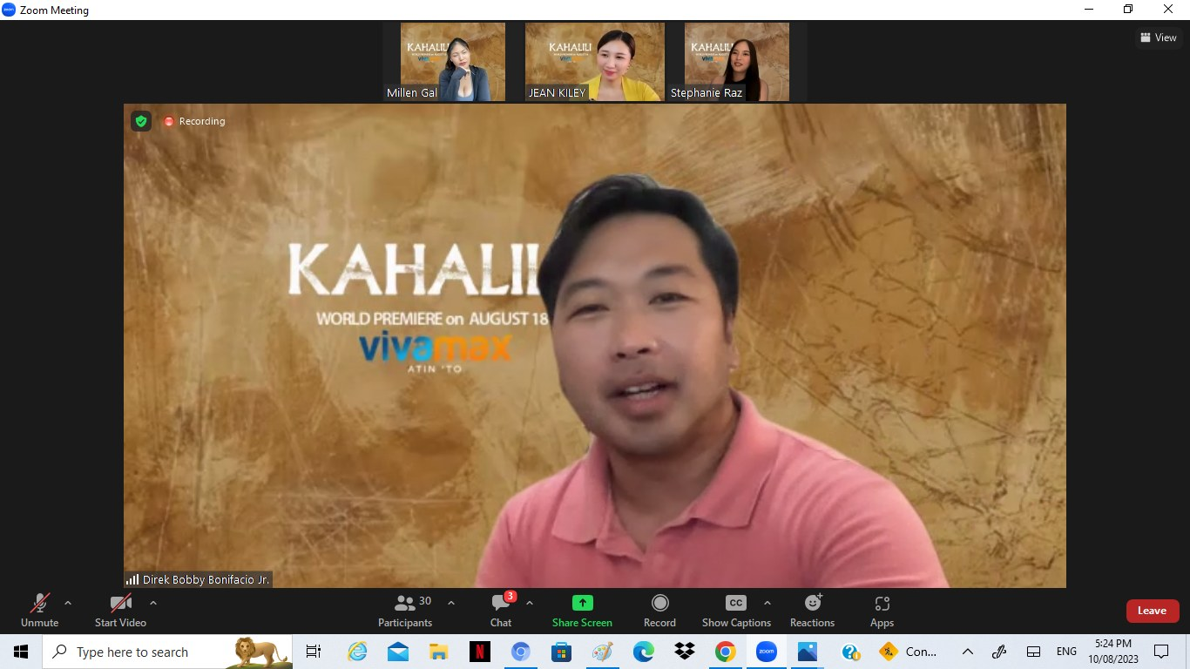The width and height of the screenshot is (1190, 669).
Task: Click touch keyboard tray icon
Action: pyautogui.click(x=1033, y=652)
